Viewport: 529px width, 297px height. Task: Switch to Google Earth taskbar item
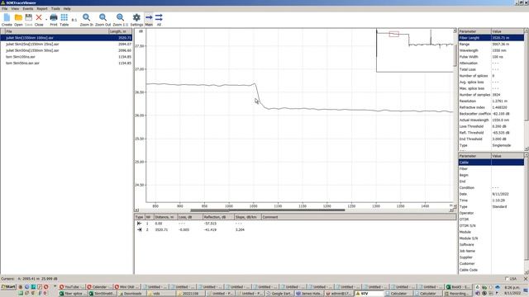pyautogui.click(x=279, y=294)
